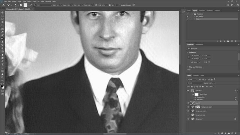Collapse Color Fill 1 smart filters arrow
The height and width of the screenshot is (135, 240).
[237, 91]
